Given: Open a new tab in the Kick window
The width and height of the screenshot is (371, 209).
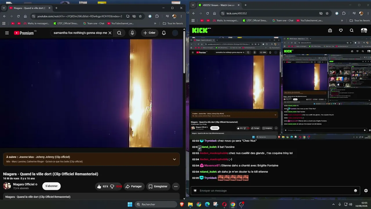Looking at the screenshot, I should [245, 5].
